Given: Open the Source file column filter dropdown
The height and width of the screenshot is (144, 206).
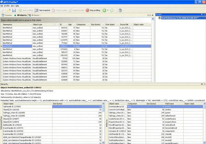Looking at the screenshot, I should 131,25.
